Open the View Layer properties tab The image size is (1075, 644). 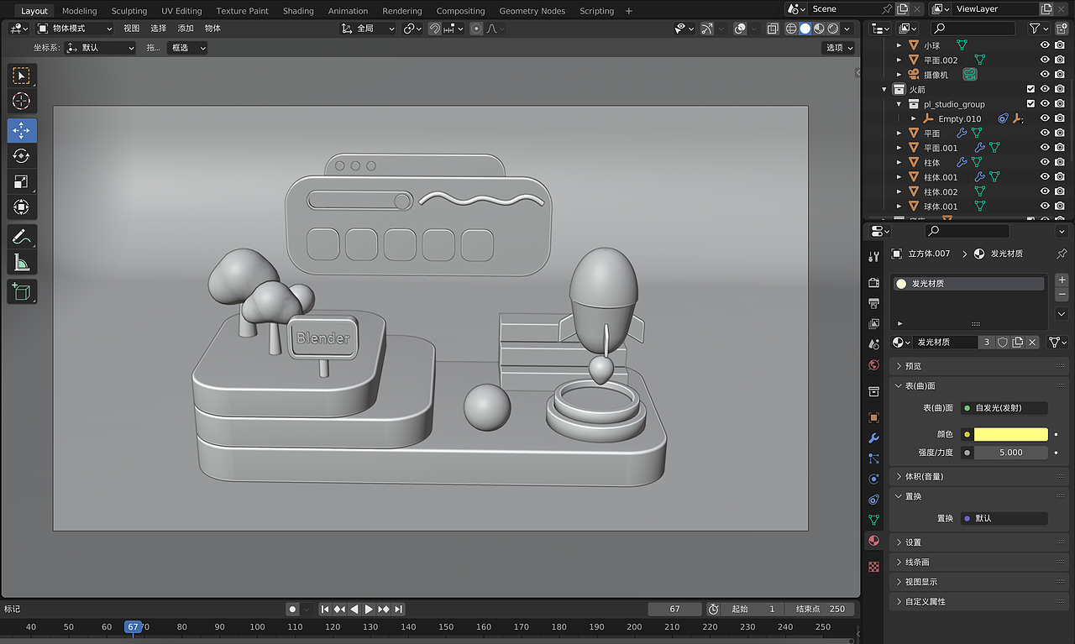874,323
